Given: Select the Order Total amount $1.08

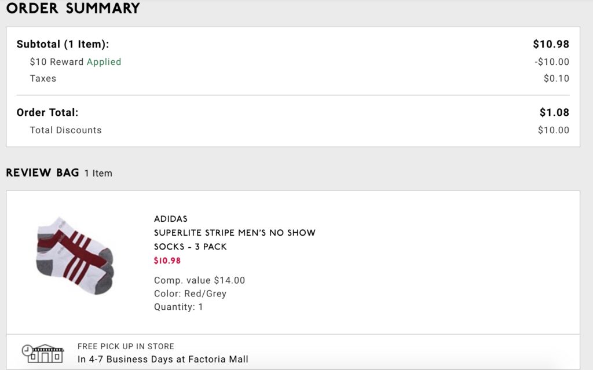Looking at the screenshot, I should pyautogui.click(x=554, y=112).
